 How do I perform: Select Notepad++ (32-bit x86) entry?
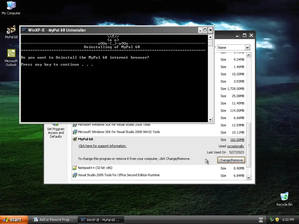coord(95,168)
